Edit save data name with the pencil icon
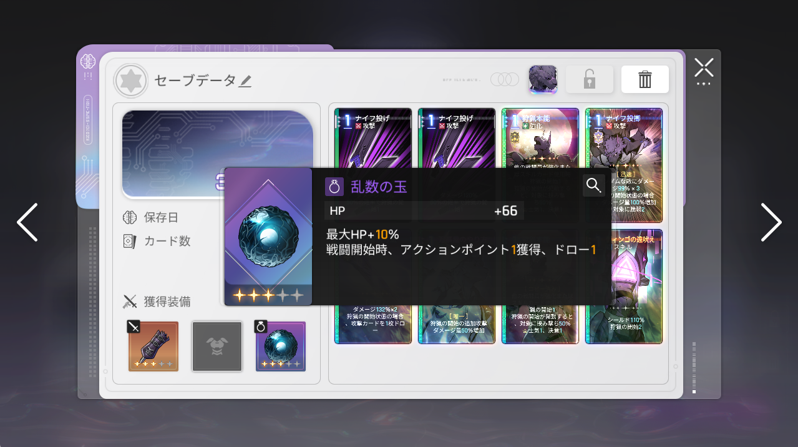Screen dimensions: 798x447 click(x=245, y=81)
